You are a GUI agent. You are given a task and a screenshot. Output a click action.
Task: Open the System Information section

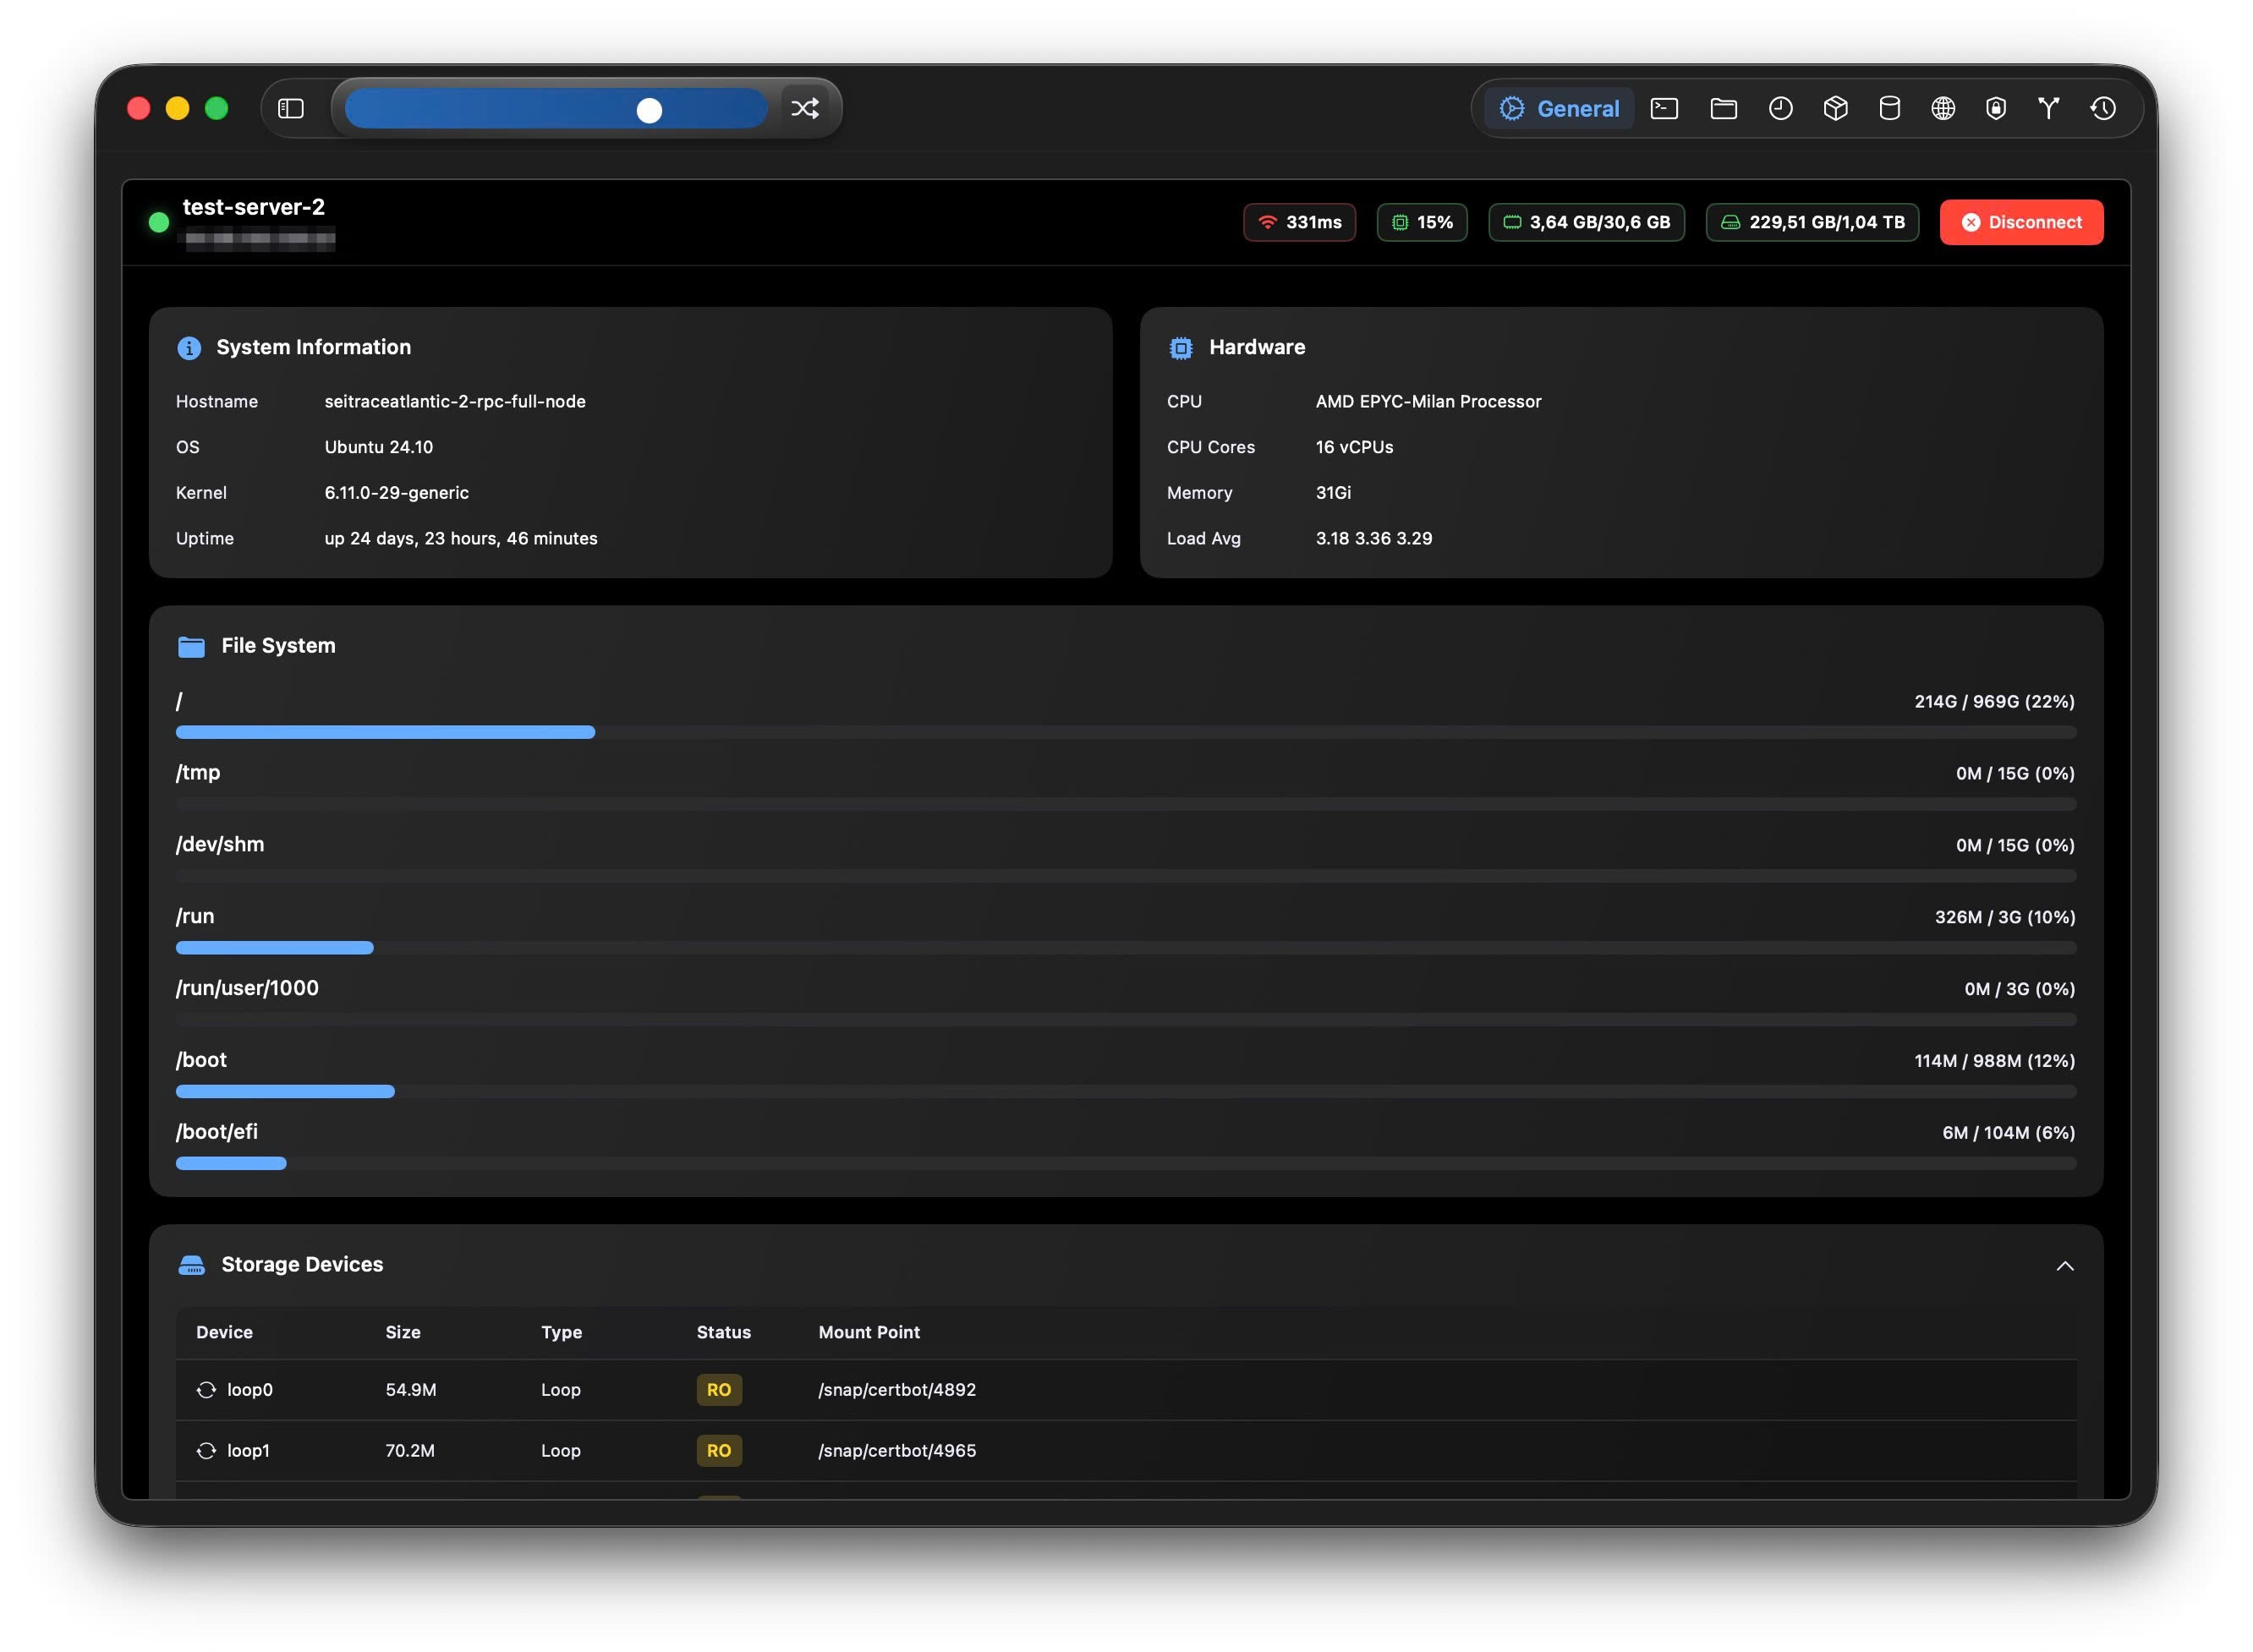click(x=312, y=347)
